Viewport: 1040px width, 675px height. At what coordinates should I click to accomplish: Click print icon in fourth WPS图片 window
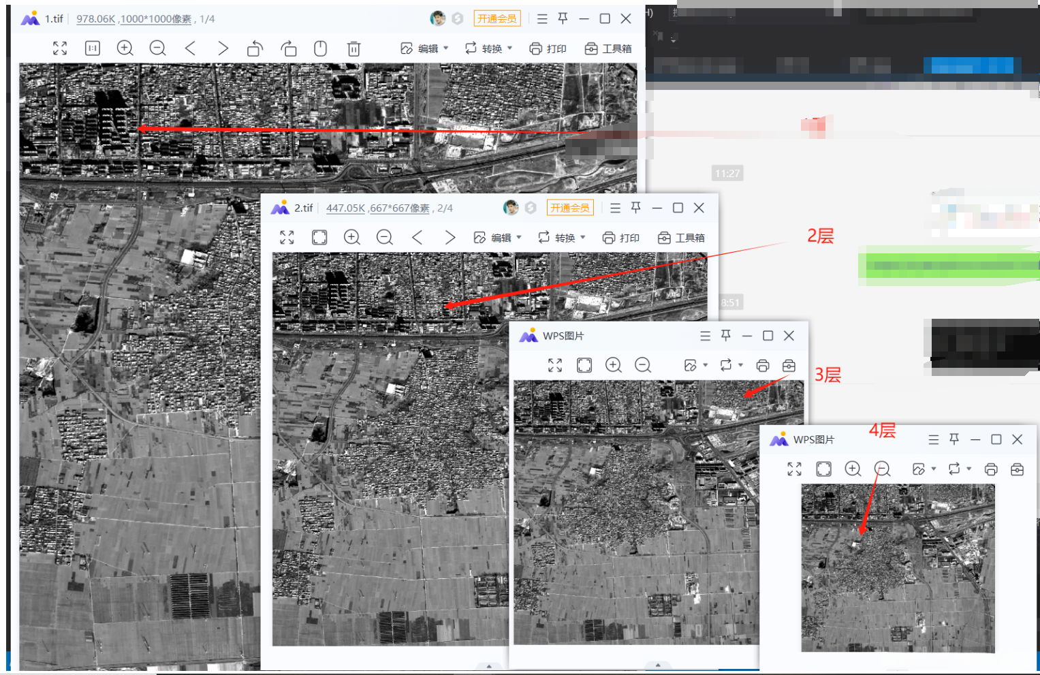(991, 469)
